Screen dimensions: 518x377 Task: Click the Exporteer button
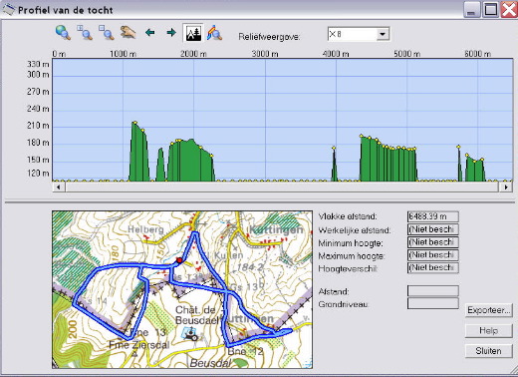[488, 310]
